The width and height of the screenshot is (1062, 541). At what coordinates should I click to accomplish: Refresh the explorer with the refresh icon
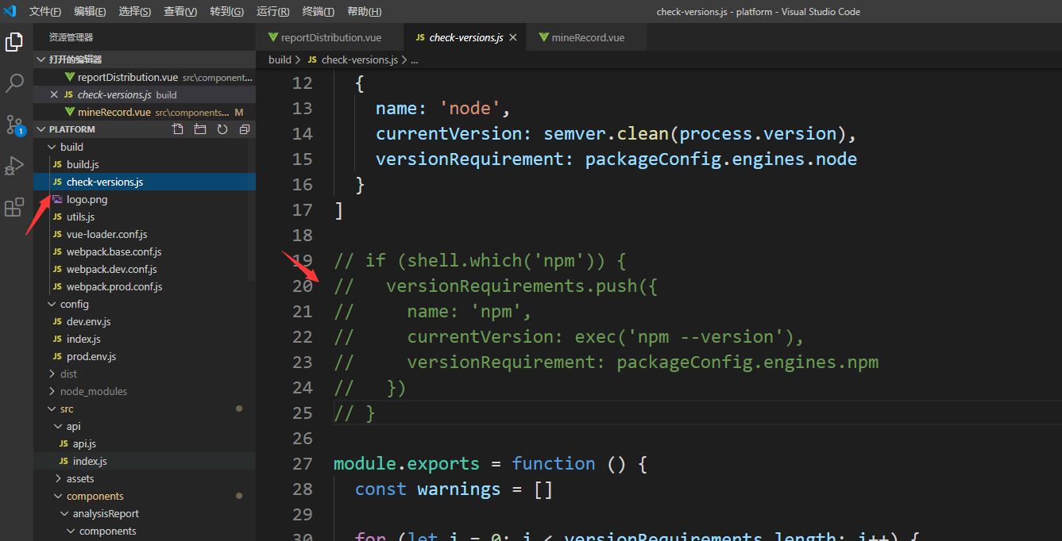click(x=222, y=129)
